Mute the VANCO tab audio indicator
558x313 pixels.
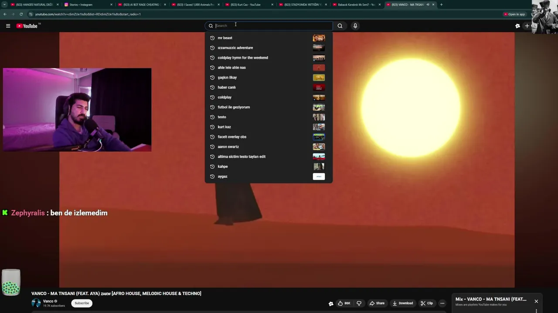(x=428, y=4)
